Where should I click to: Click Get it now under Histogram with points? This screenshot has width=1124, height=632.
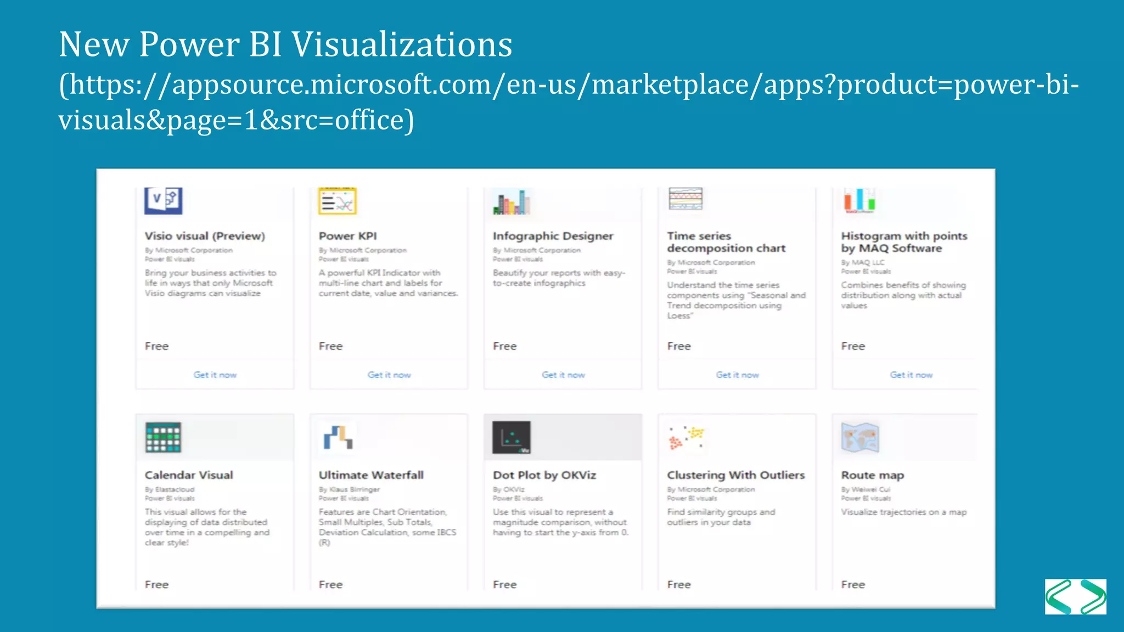click(x=911, y=375)
